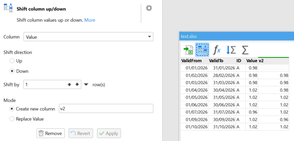294x141 pixels.
Task: Click the empty v2 cell in 01/01/2026 row
Action: [273, 68]
